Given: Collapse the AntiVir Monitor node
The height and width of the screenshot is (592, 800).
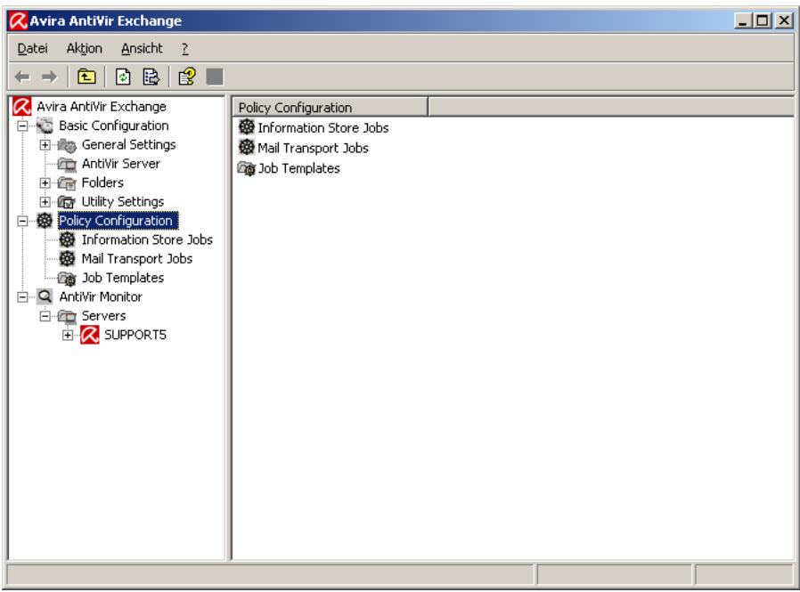Looking at the screenshot, I should [x=22, y=296].
